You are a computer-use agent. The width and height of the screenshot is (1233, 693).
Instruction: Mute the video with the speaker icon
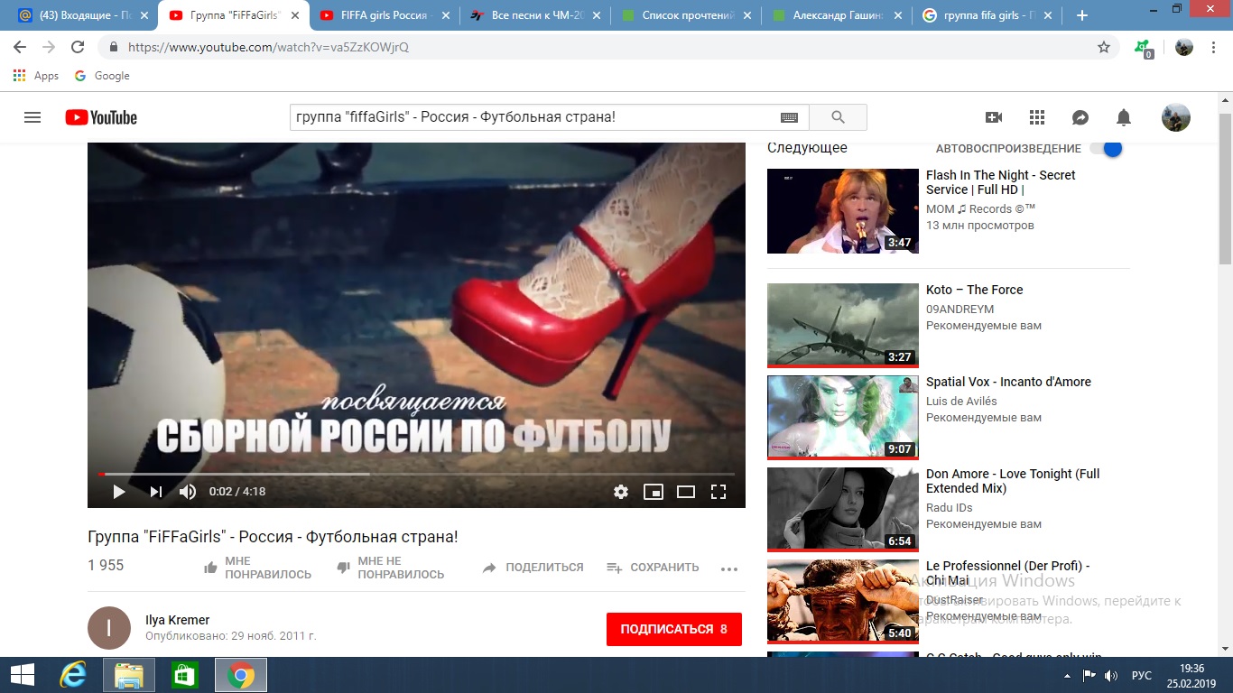[x=188, y=492]
